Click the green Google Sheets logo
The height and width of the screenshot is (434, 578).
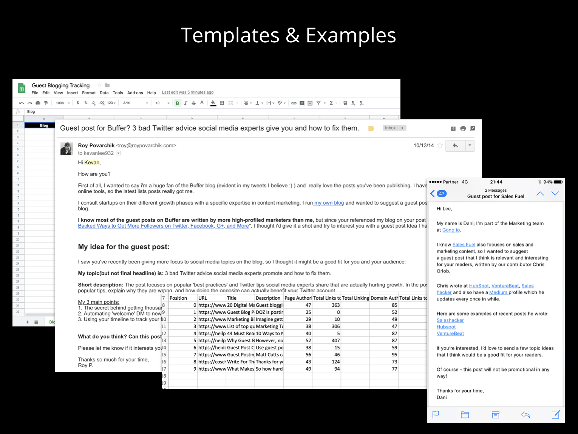pos(22,88)
